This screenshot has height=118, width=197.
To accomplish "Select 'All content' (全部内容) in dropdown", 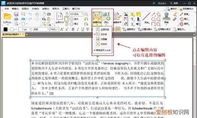I will [102, 30].
